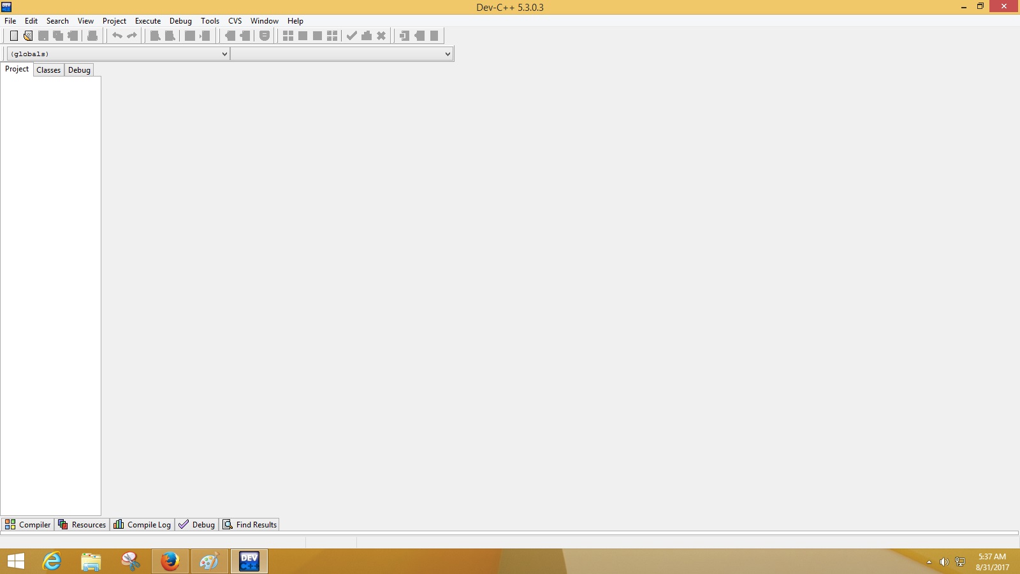Screen dimensions: 1020x574
Task: Switch to the Classes tab
Action: point(48,70)
